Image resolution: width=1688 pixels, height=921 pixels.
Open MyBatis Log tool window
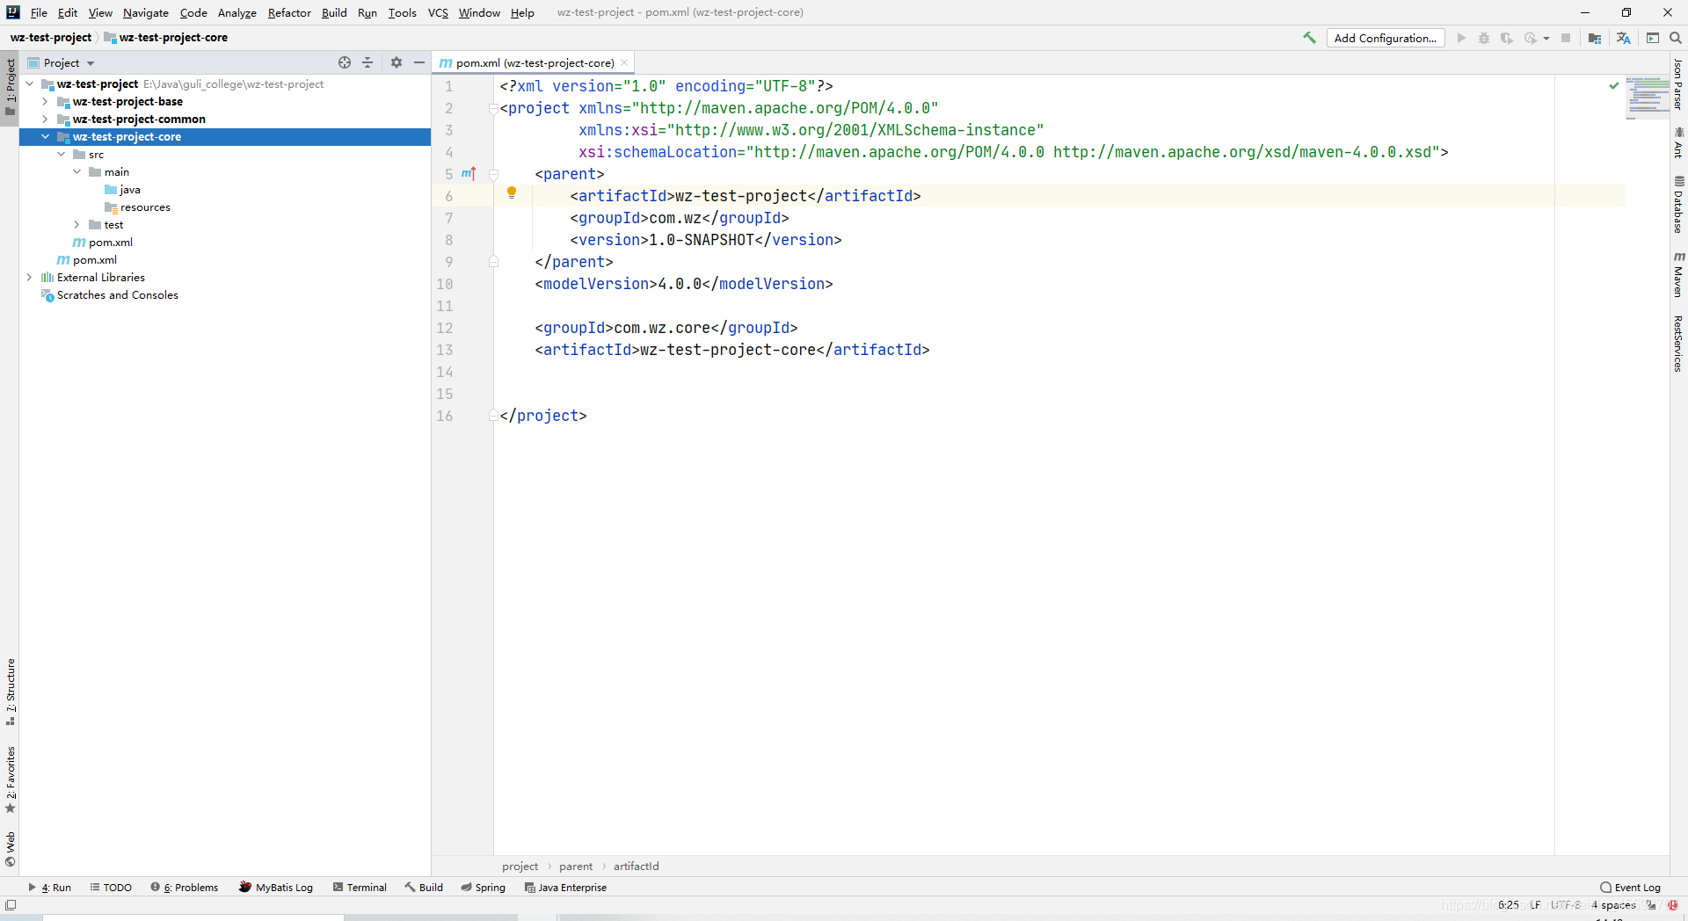click(276, 887)
